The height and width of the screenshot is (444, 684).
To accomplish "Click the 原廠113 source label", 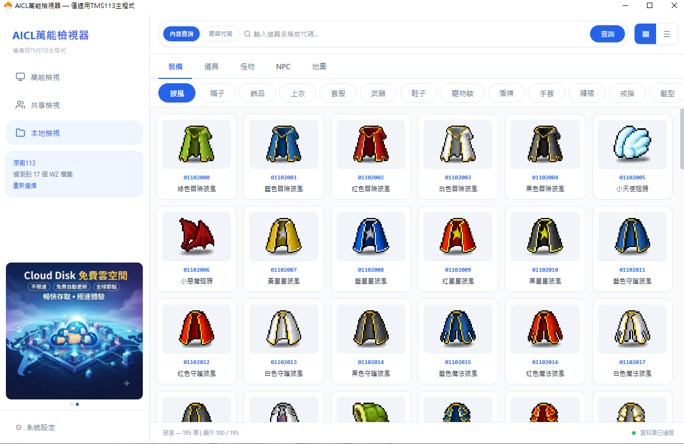I will click(x=24, y=163).
